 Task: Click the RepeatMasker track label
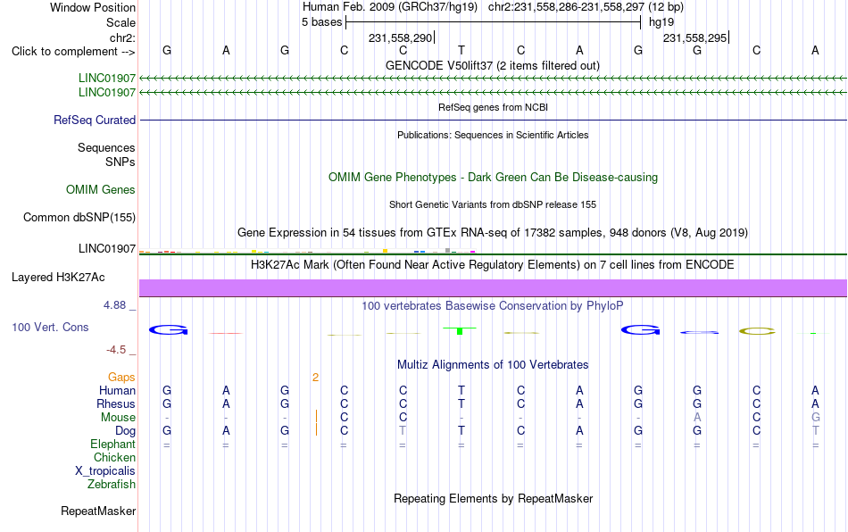tap(98, 511)
